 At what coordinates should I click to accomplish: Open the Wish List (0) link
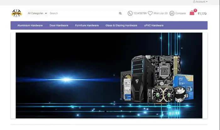[161, 13]
